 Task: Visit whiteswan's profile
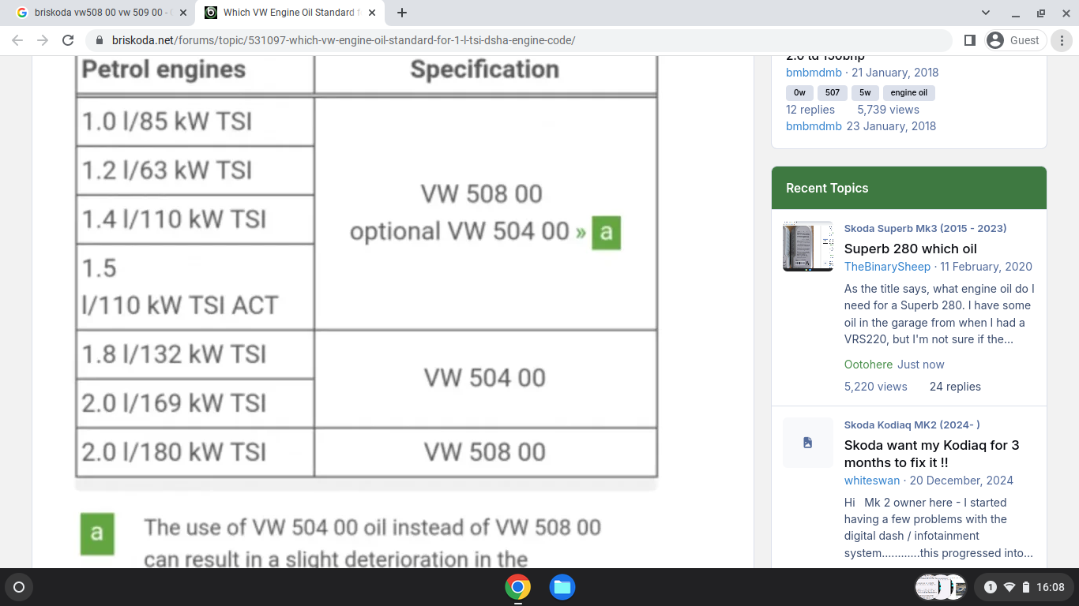872,481
